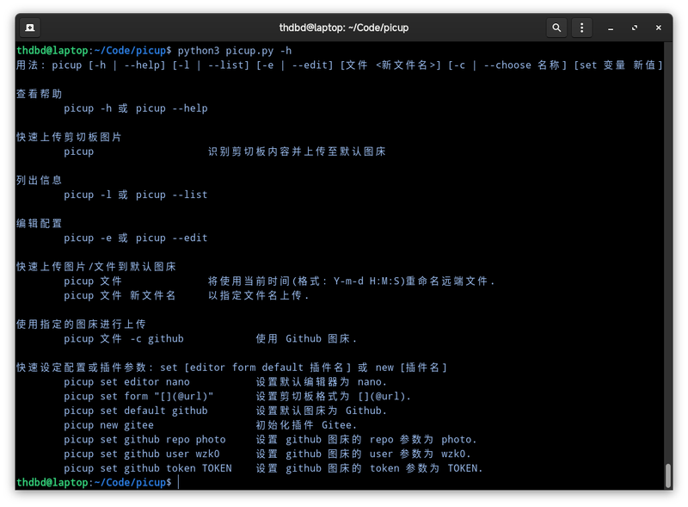Click the heading 快速上传剪切板图片
Image resolution: width=688 pixels, height=507 pixels.
tap(69, 137)
